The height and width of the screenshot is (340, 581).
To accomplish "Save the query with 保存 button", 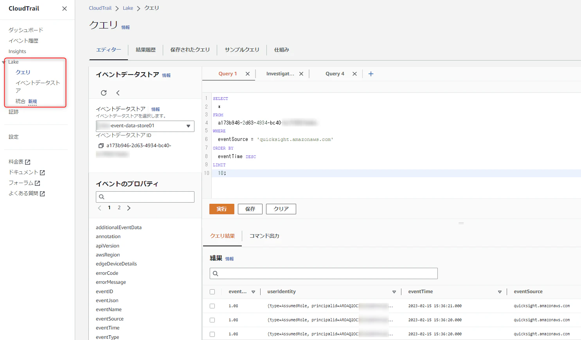I will coord(250,209).
